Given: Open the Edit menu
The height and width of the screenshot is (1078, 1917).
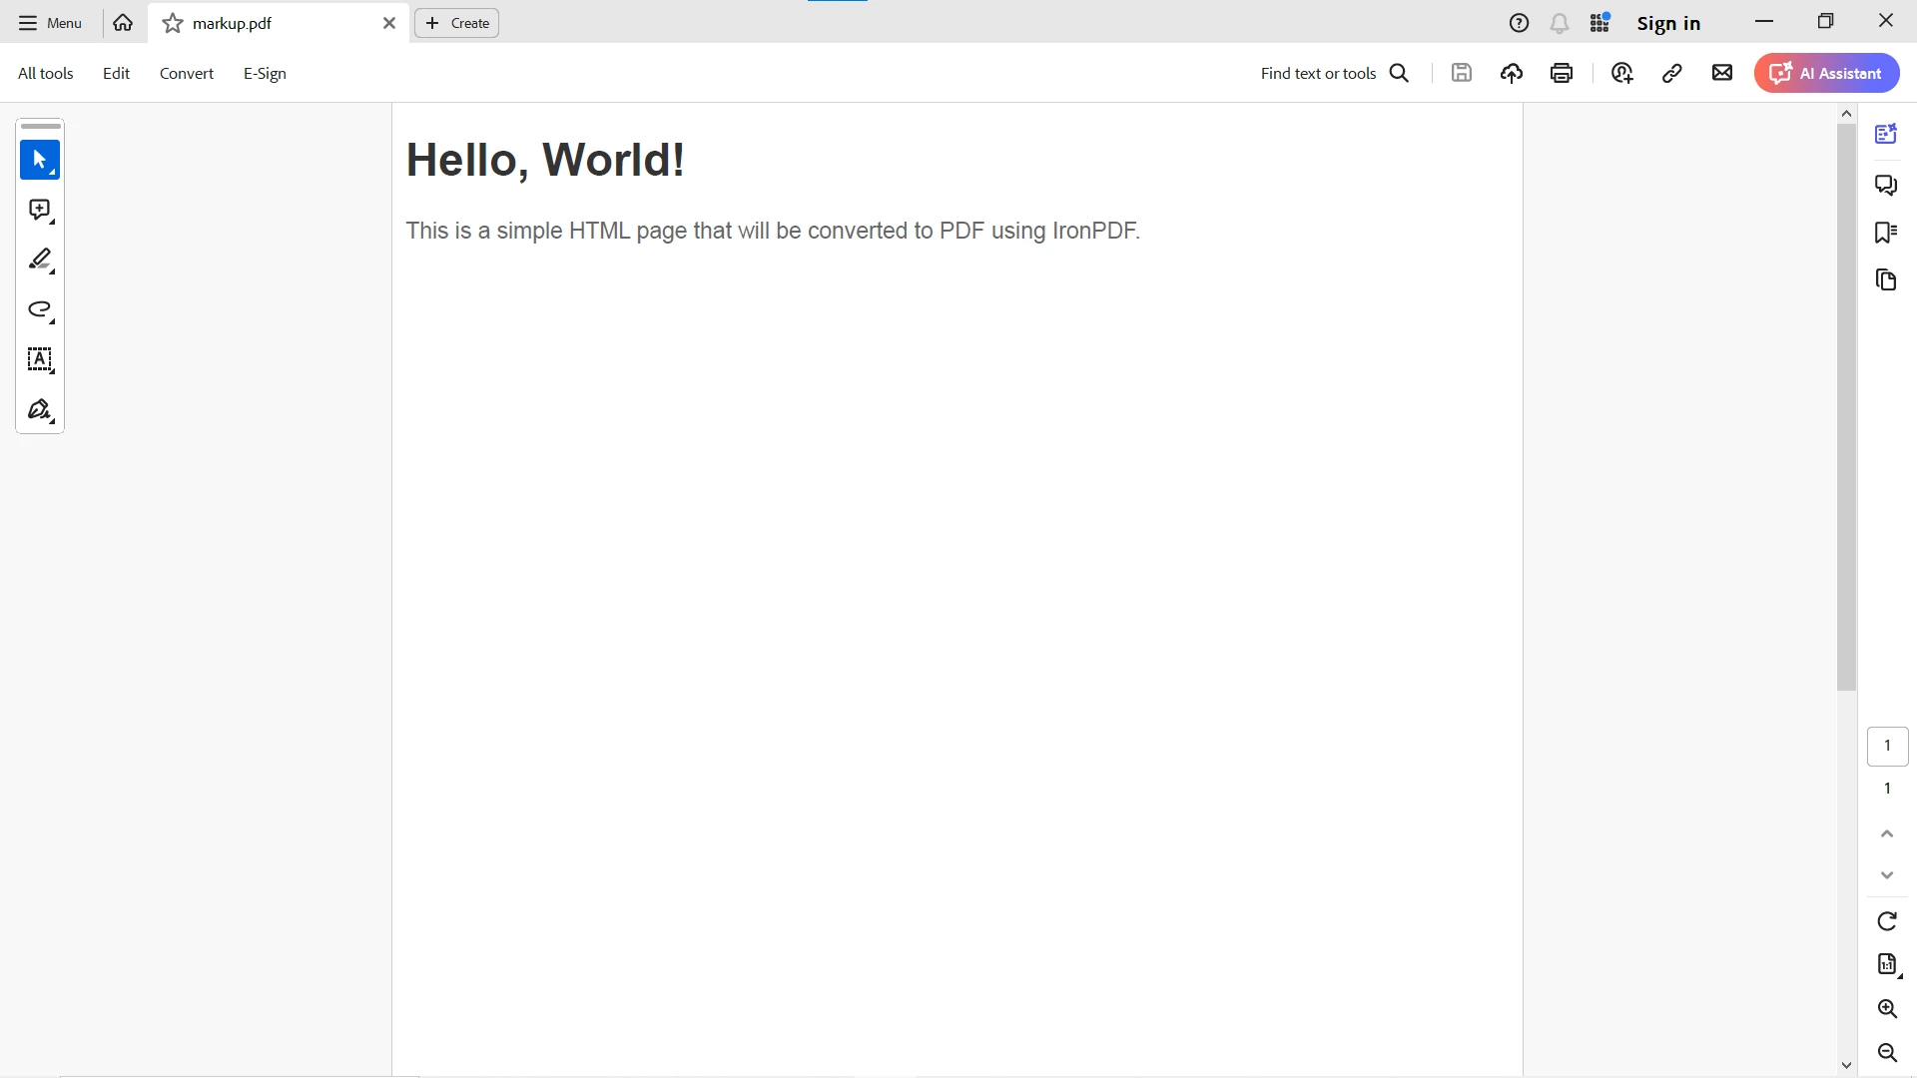Looking at the screenshot, I should (x=116, y=73).
